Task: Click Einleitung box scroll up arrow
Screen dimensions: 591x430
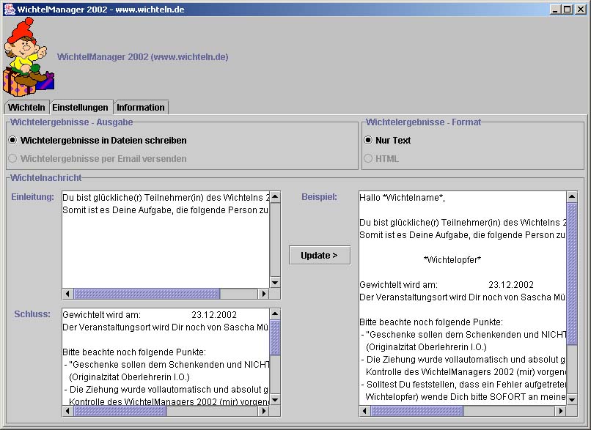Action: pyautogui.click(x=275, y=196)
